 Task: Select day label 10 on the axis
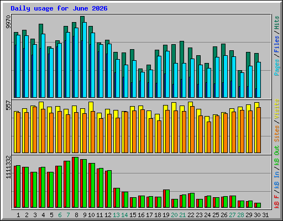pyautogui.click(x=91, y=215)
